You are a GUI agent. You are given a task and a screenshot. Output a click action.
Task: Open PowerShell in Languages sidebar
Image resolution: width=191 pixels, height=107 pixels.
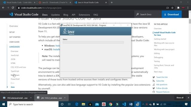[15, 79]
